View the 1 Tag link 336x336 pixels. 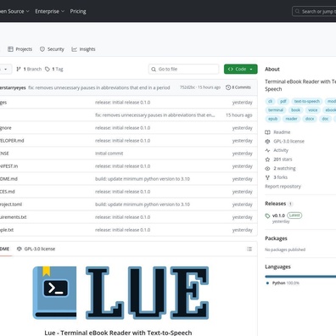point(54,69)
